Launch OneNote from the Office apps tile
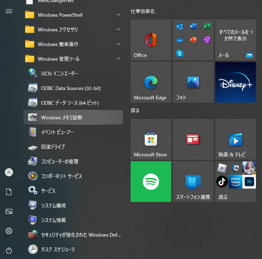262x259 pixels. click(x=207, y=40)
